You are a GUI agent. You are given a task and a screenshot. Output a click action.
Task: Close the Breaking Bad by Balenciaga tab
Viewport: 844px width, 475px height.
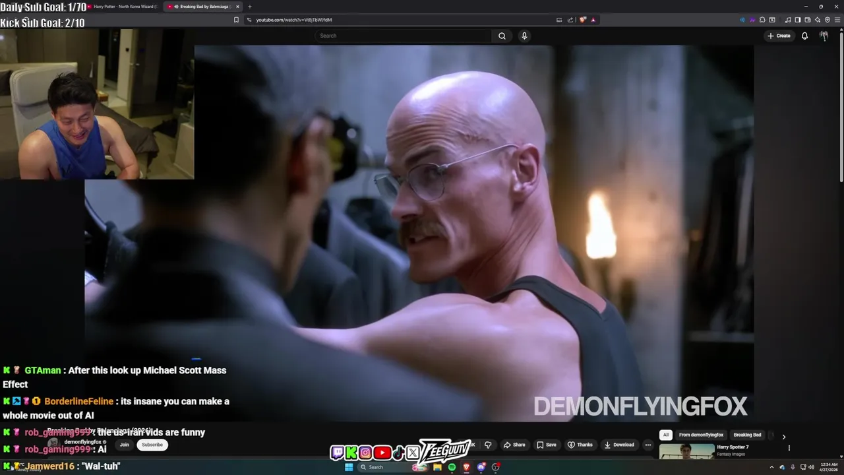click(237, 7)
